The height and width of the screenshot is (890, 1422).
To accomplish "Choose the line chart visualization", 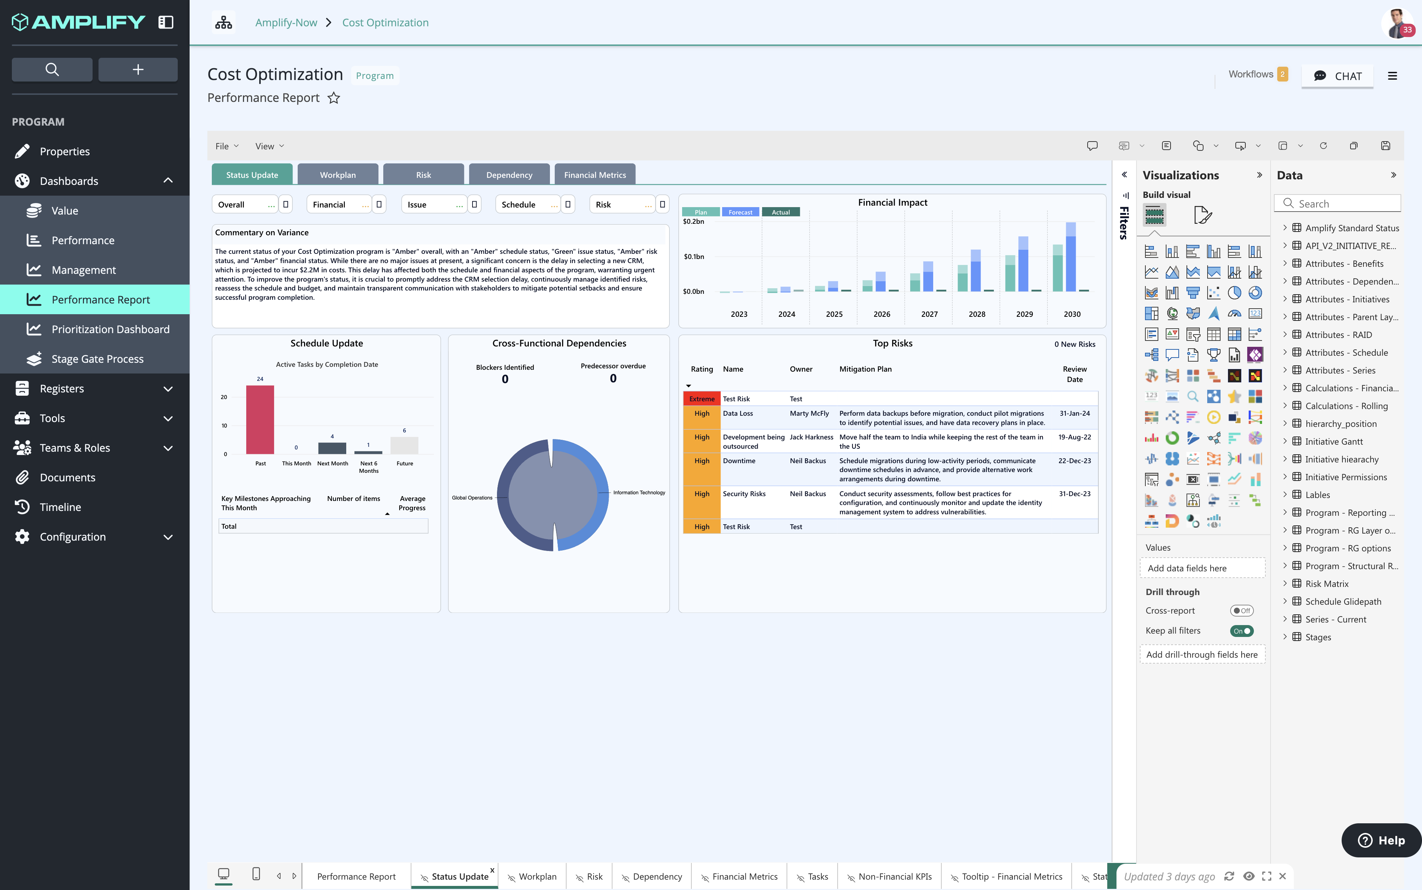I will coord(1151,272).
